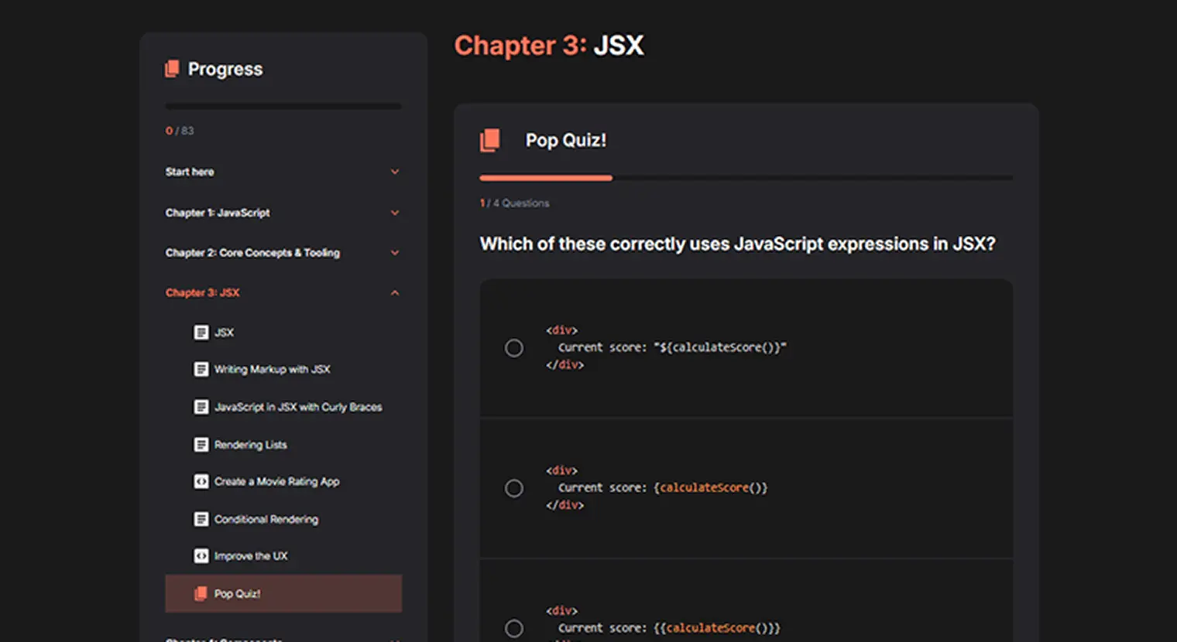Click the Improve the UX code icon
Viewport: 1177px width, 642px height.
(201, 556)
